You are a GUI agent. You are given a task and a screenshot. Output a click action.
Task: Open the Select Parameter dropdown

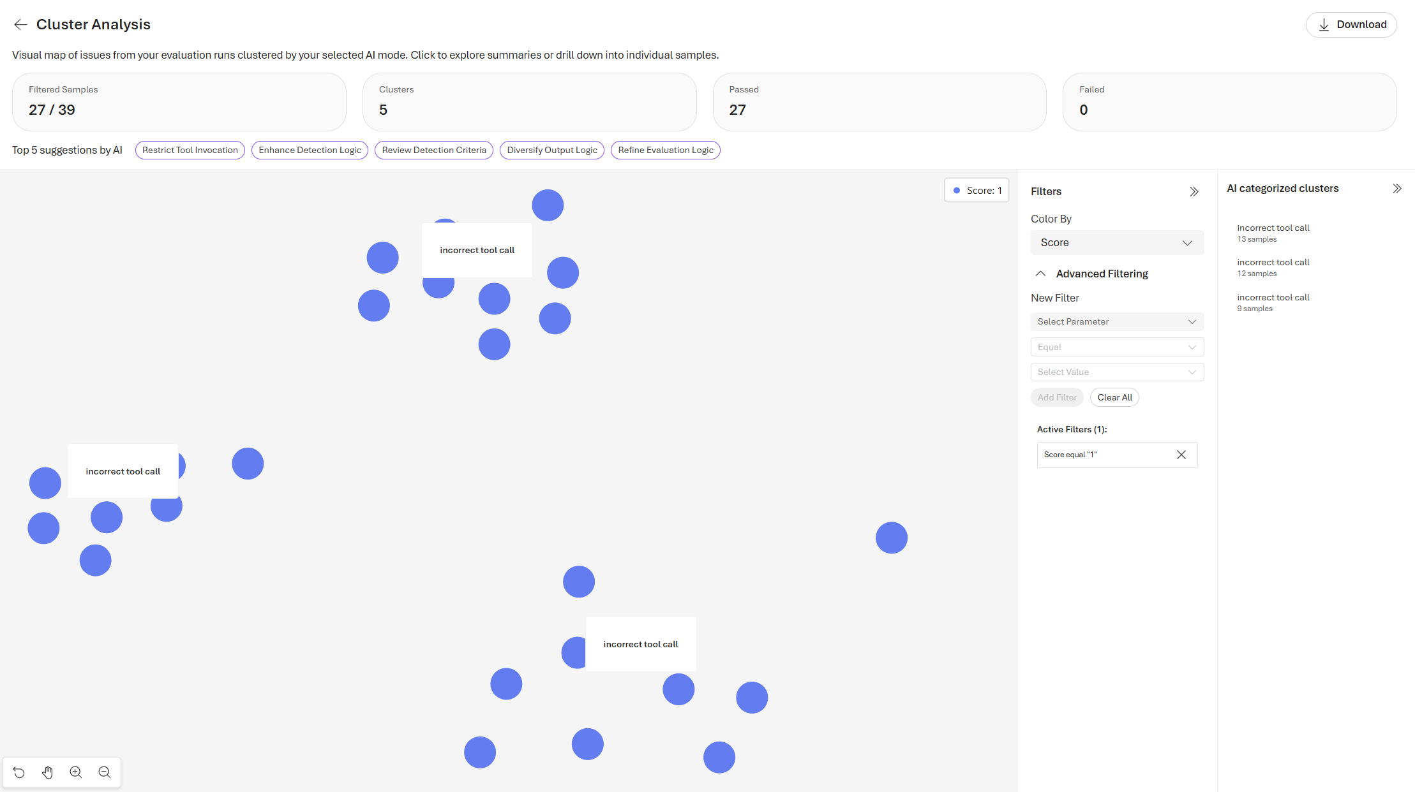click(x=1117, y=321)
